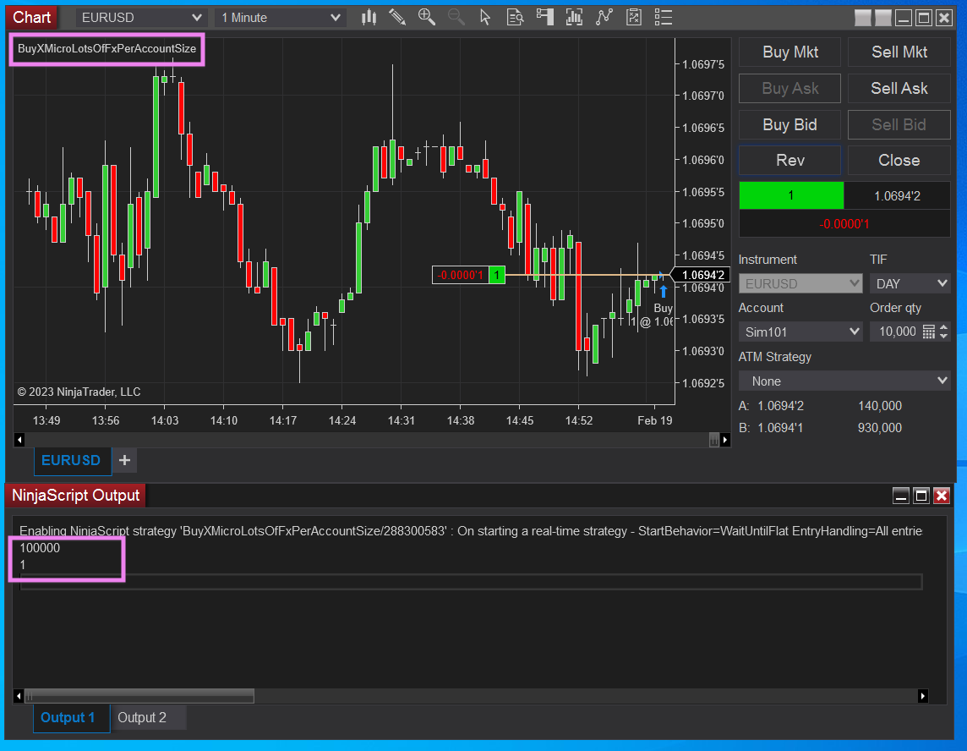Open the strategies icon in toolbar
Viewport: 967px width, 751px height.
point(633,17)
